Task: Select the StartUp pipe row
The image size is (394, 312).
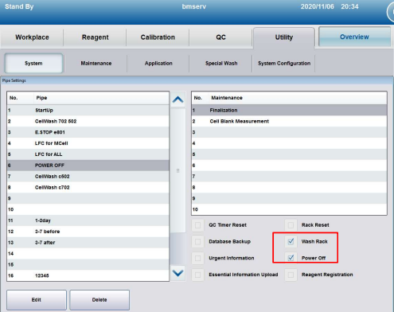Action: pyautogui.click(x=88, y=110)
